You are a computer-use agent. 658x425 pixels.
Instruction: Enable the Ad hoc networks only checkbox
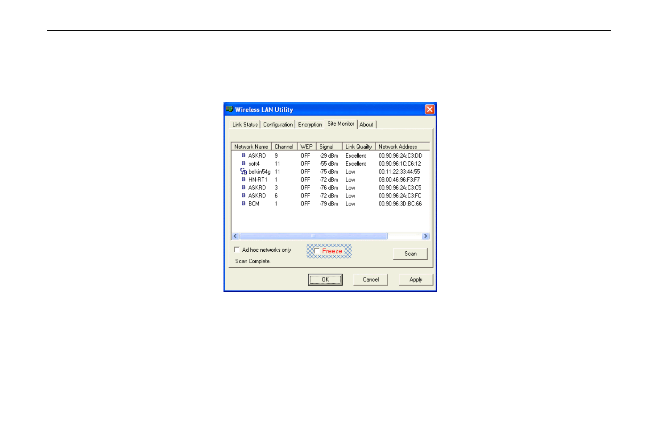[237, 250]
